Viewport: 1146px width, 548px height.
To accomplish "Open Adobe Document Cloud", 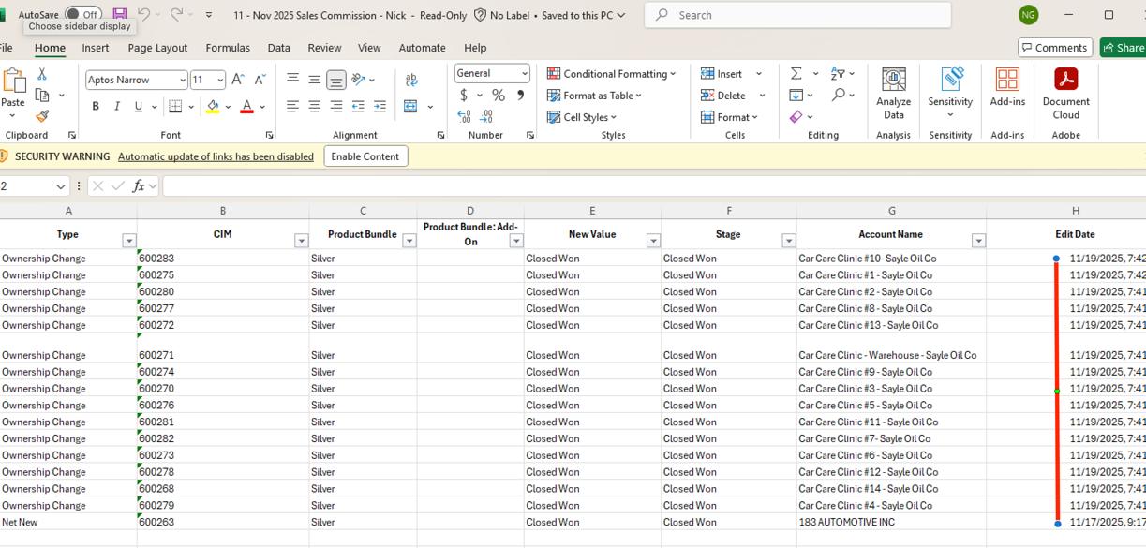I will [x=1065, y=94].
